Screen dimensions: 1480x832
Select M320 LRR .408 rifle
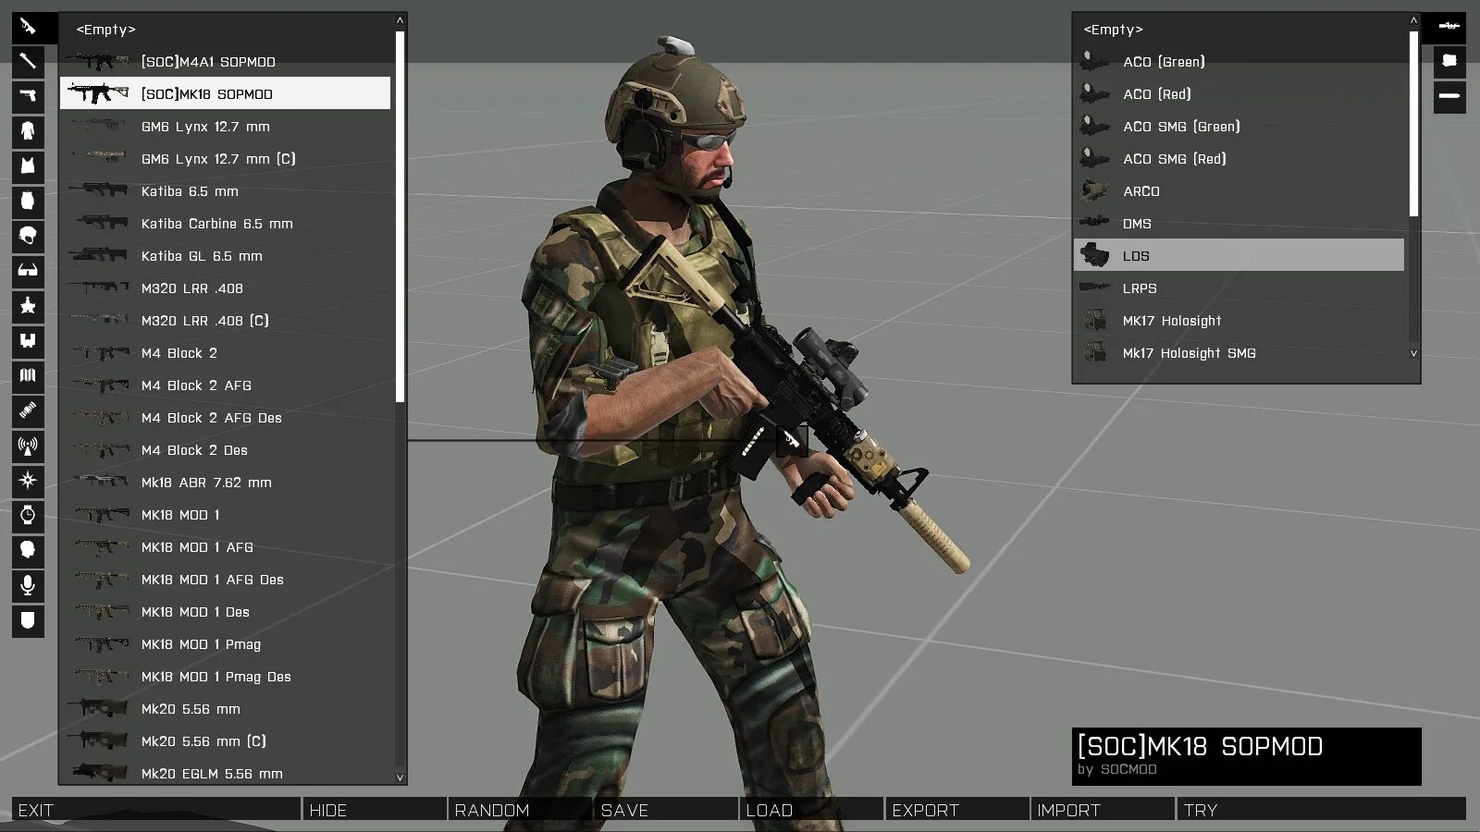tap(226, 288)
